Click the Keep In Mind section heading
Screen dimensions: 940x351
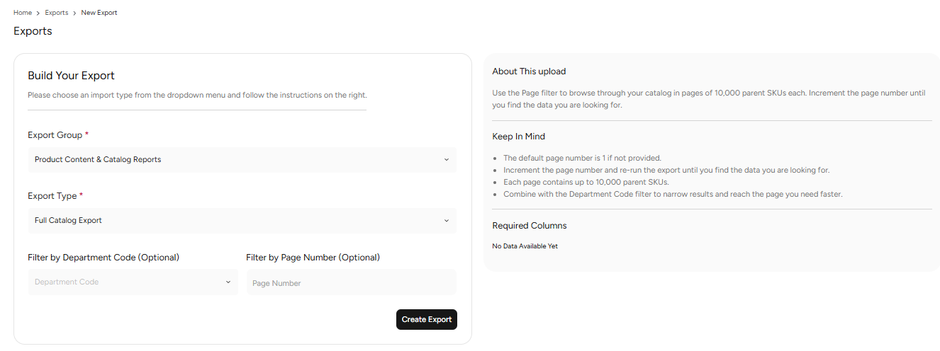pyautogui.click(x=518, y=137)
